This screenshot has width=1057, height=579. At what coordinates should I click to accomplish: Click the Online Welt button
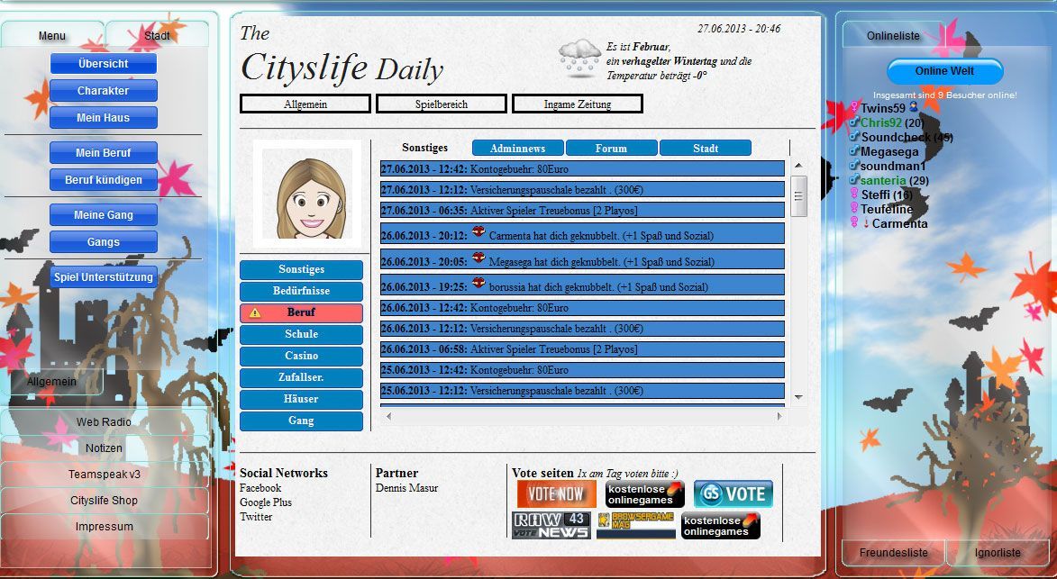coord(944,71)
